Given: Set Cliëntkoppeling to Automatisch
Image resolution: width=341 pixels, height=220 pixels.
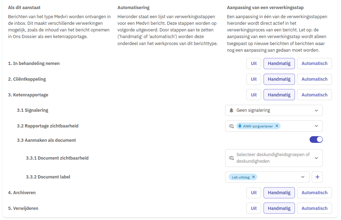Looking at the screenshot, I should [314, 79].
